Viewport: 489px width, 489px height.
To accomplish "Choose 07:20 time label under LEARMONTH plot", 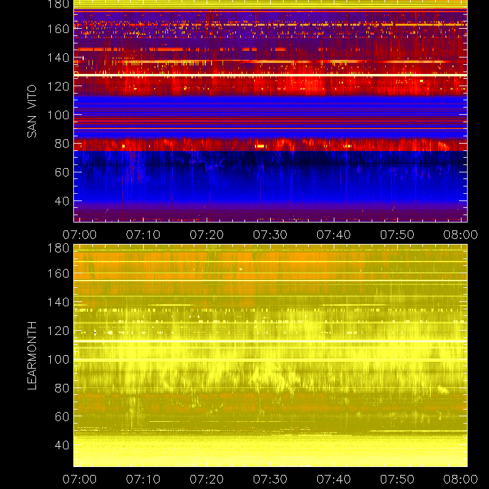I will 207,479.
